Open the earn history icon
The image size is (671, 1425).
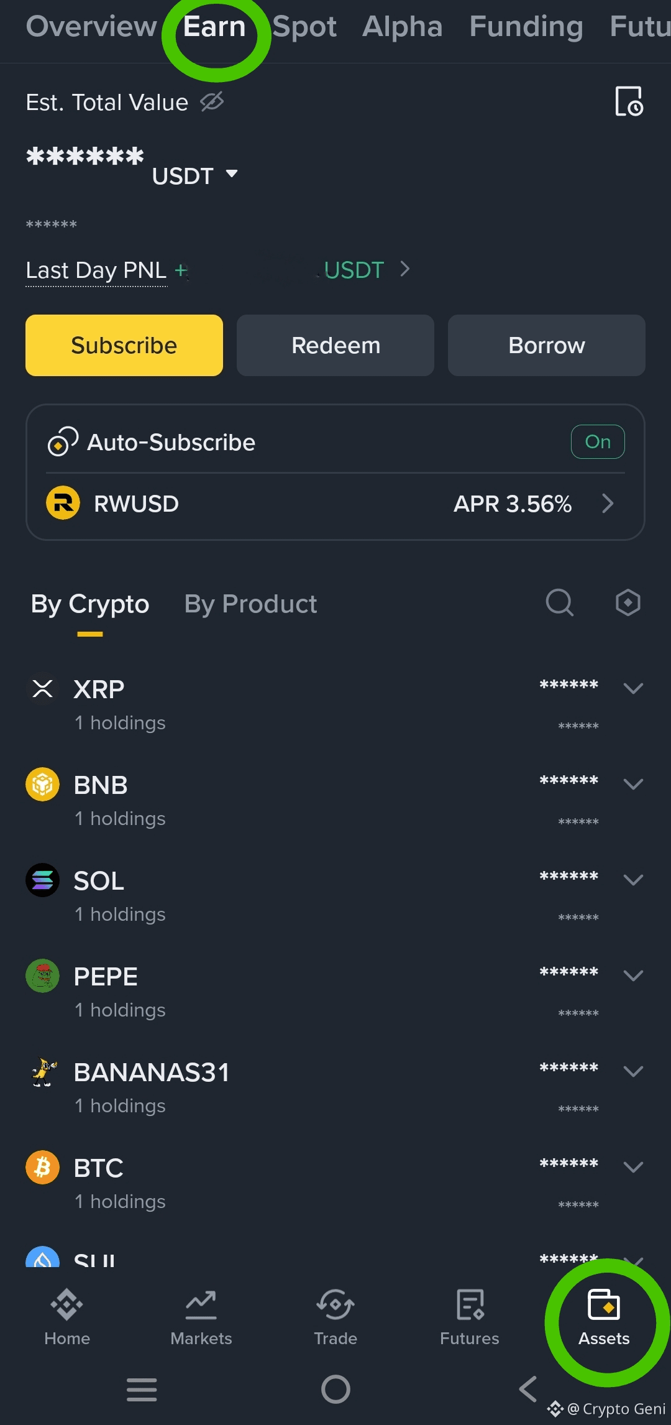(x=629, y=101)
